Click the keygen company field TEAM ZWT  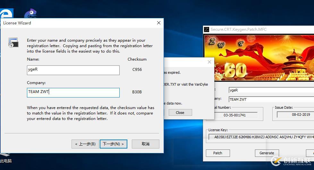tap(271, 99)
